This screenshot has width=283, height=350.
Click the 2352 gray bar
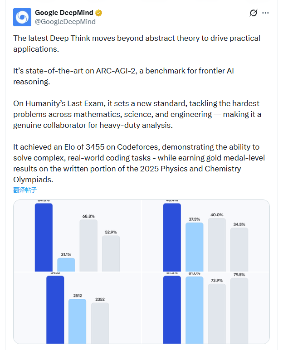100,323
